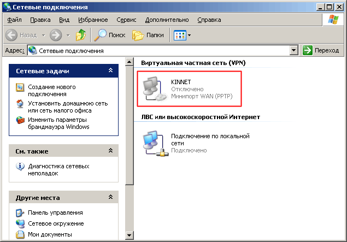Open the Файл menu

(15, 20)
